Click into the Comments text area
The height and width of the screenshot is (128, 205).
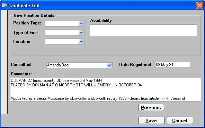(106, 89)
